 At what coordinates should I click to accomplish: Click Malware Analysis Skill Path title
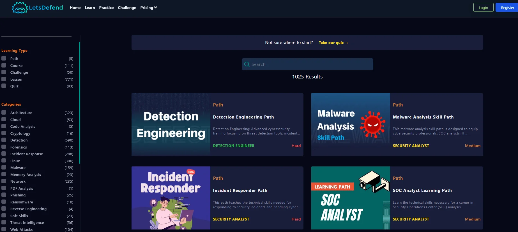point(423,117)
